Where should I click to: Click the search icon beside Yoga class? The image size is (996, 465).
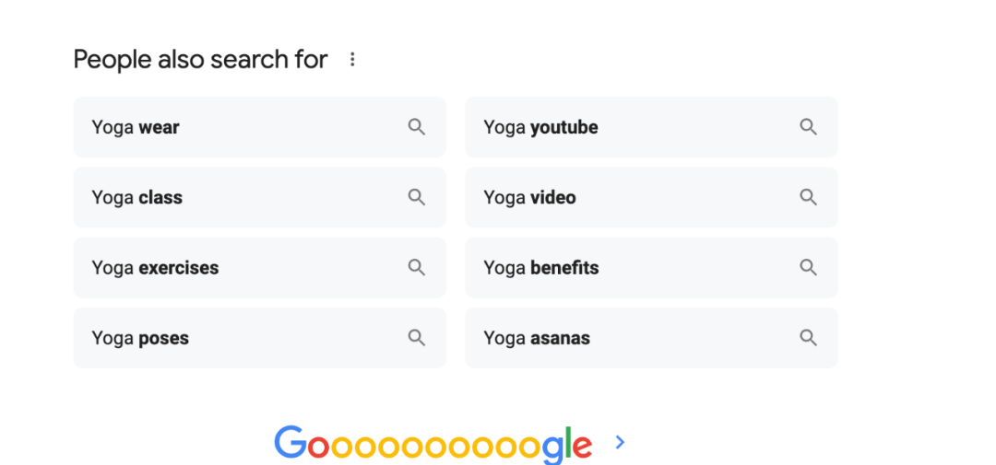(x=417, y=197)
